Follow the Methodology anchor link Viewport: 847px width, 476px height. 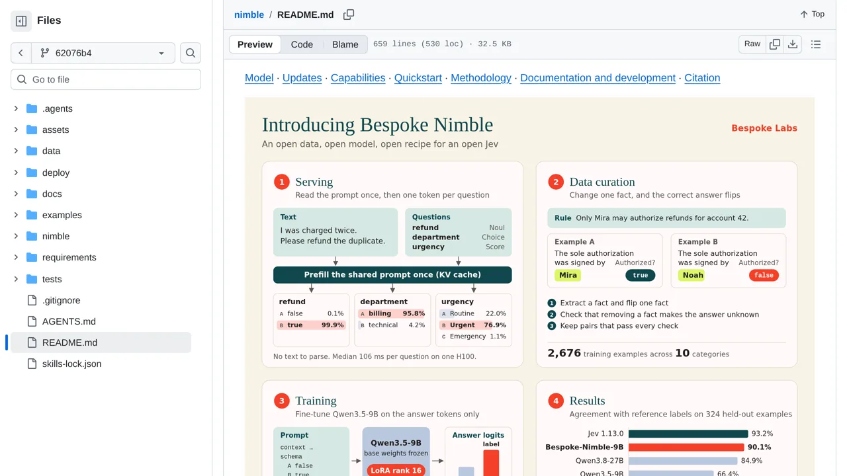pos(481,78)
